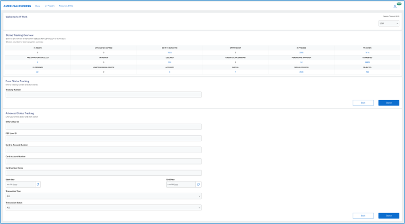Screen dimensions: 405x224
Task: Open the Transaction Status dropdown
Action: pyautogui.click(x=103, y=207)
